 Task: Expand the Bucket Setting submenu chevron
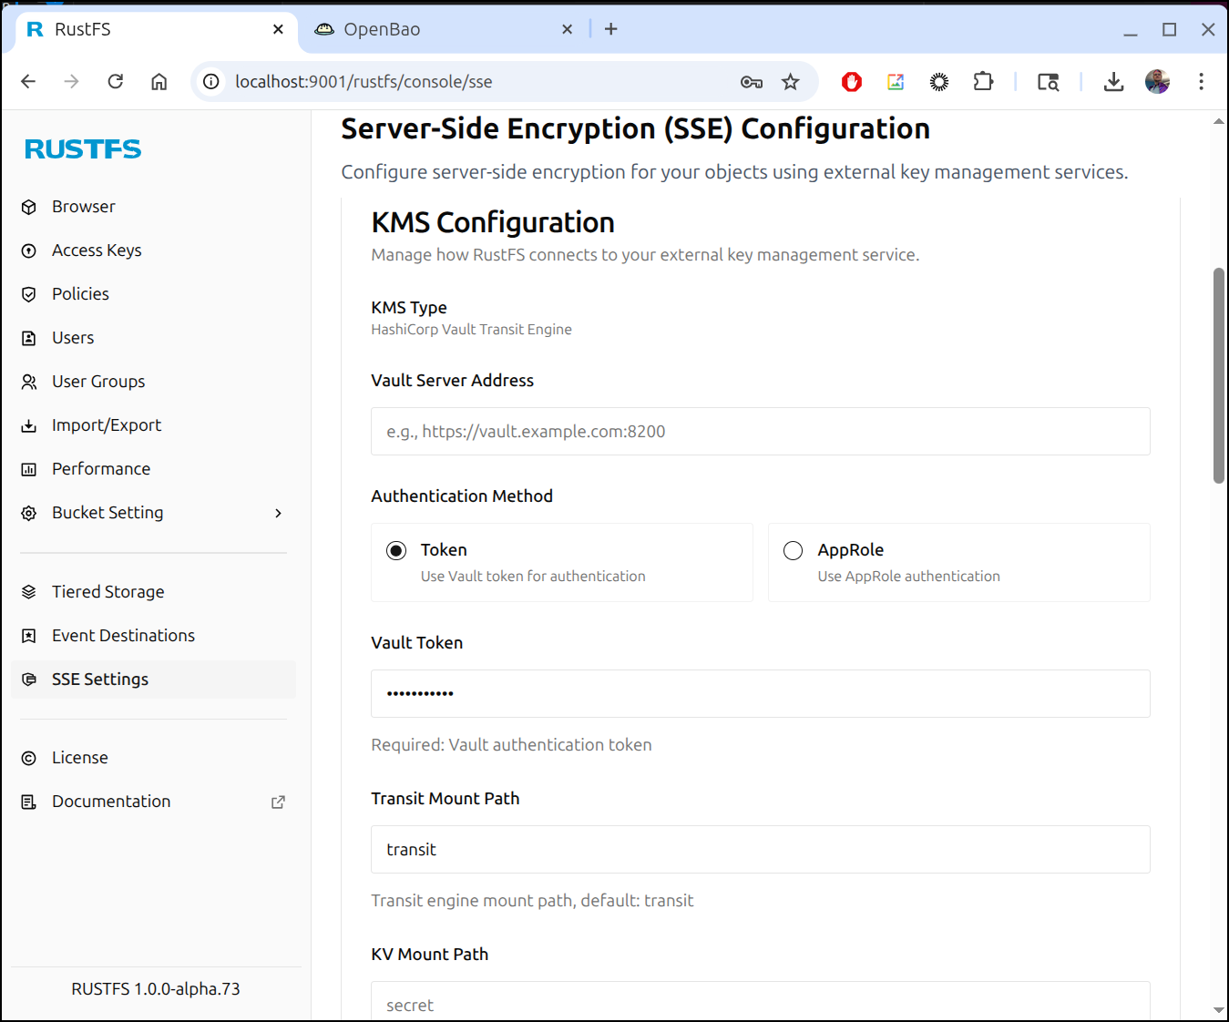pos(278,513)
